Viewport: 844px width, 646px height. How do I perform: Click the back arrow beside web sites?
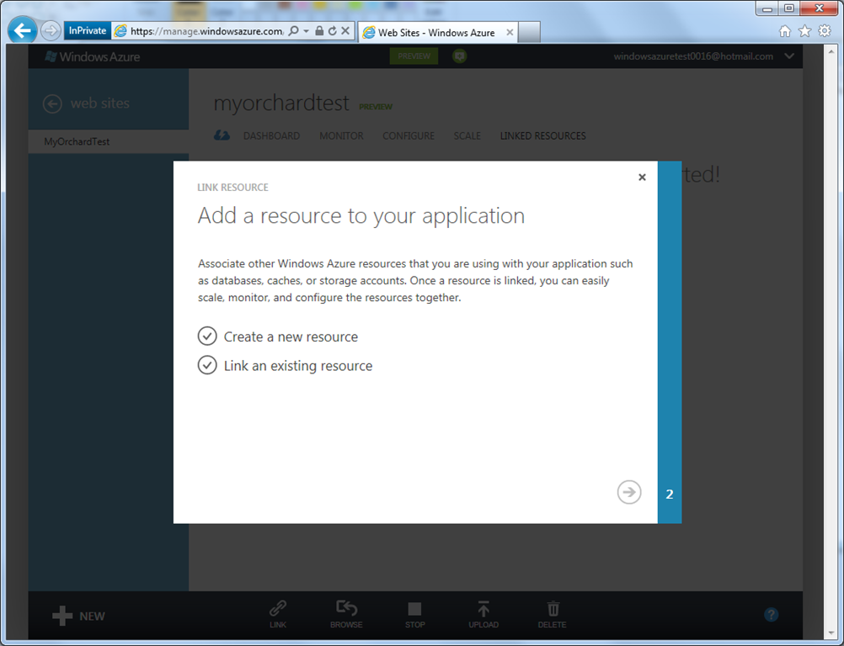click(52, 103)
